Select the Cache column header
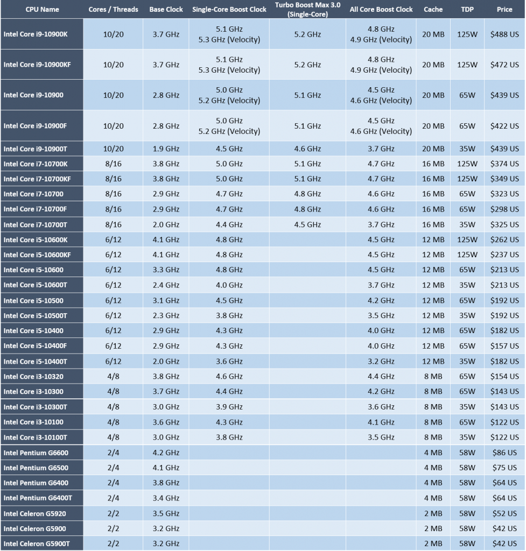The height and width of the screenshot is (551, 526). pos(433,10)
